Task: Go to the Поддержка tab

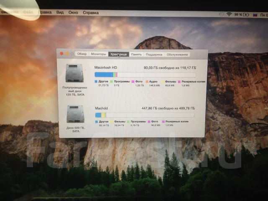Action: pyautogui.click(x=154, y=54)
